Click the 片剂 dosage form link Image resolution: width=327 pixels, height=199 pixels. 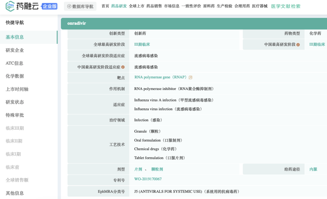(139, 169)
